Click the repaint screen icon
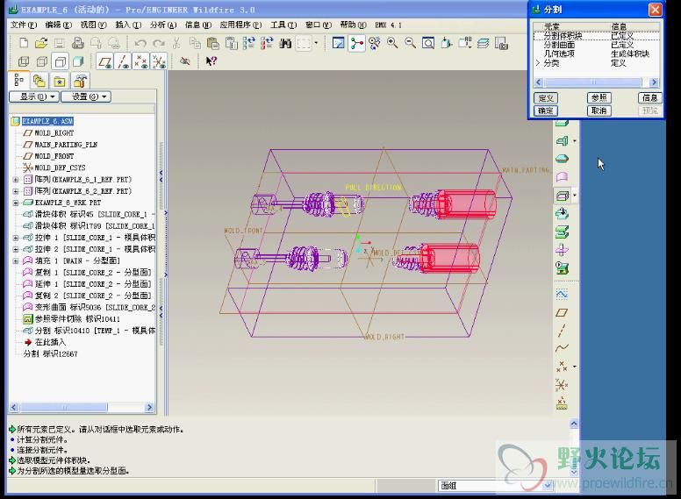Screen dimensions: 681x499 339,43
